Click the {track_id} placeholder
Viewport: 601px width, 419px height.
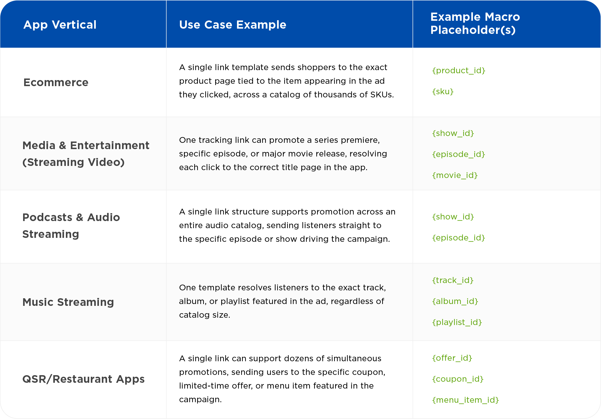coord(453,280)
